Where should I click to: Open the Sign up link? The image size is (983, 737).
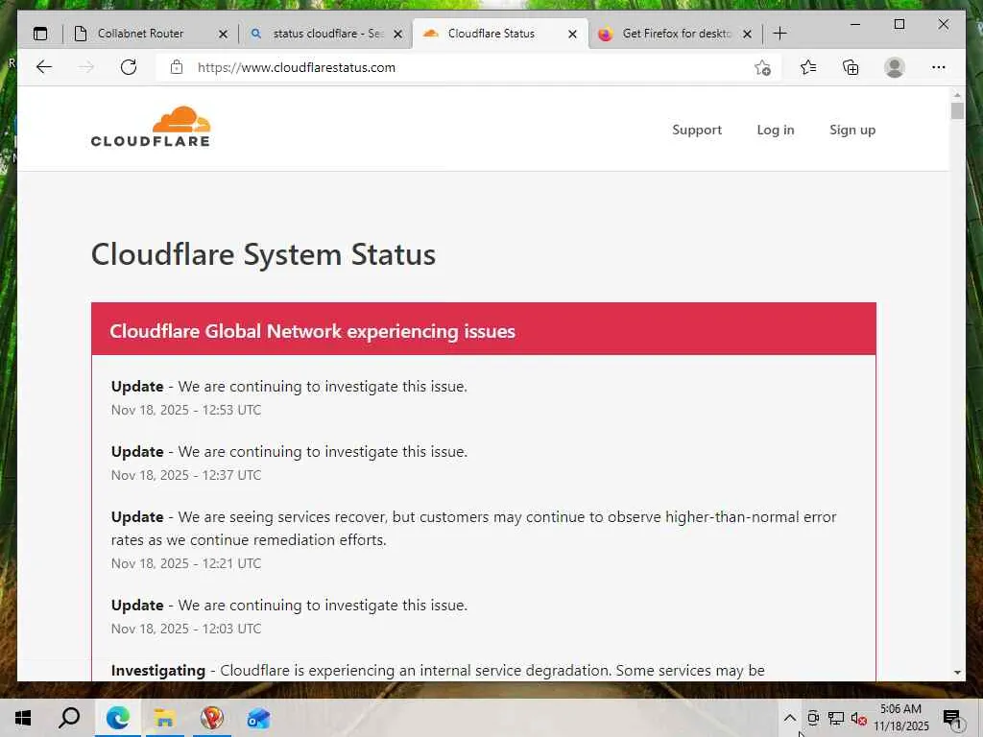[852, 130]
